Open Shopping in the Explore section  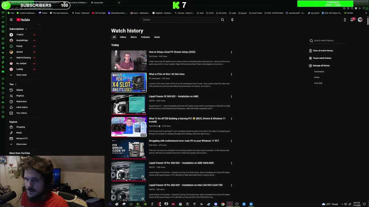pos(20,127)
